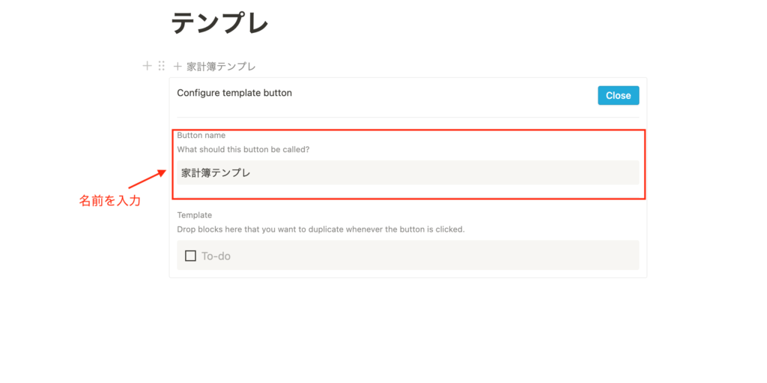Click the 家計簿テンプレ template button label

(x=221, y=67)
